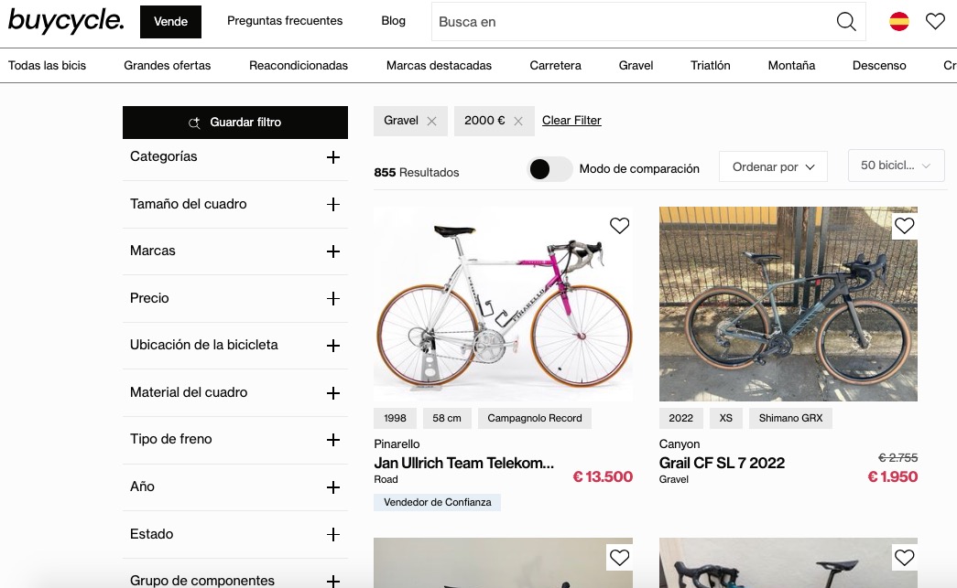Go to the Carretera category tab
This screenshot has height=588, width=957.
pyautogui.click(x=555, y=66)
